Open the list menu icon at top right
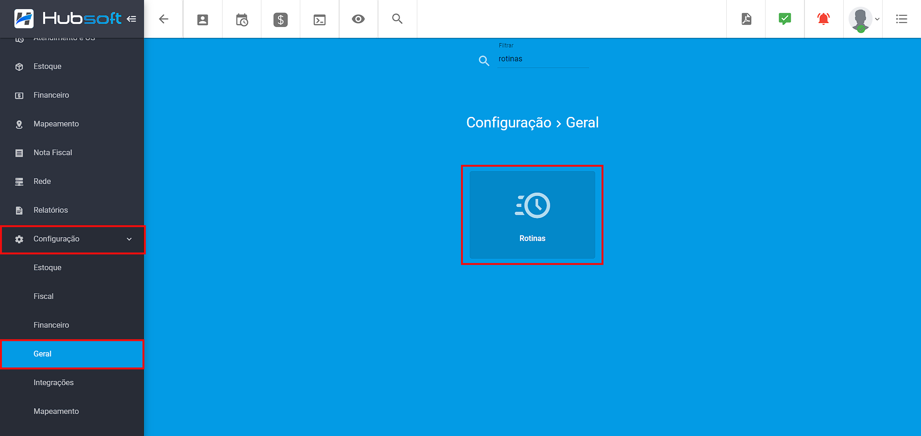 (902, 19)
